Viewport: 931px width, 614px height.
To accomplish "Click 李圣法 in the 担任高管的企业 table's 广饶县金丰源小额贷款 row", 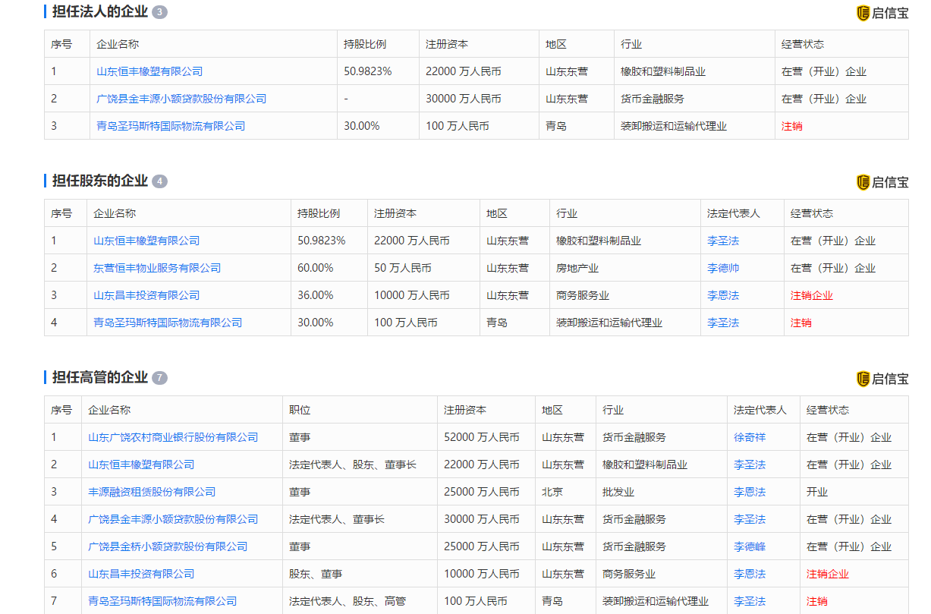I will pyautogui.click(x=750, y=519).
